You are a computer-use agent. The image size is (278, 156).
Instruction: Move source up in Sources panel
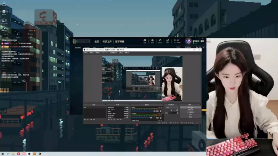coord(118,119)
